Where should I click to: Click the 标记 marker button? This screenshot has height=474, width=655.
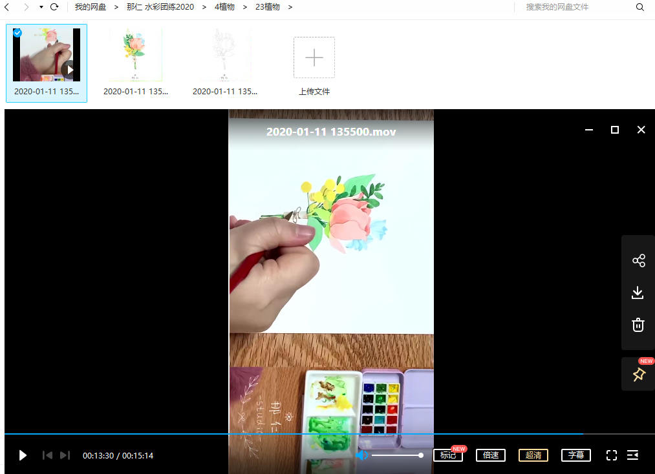[447, 455]
